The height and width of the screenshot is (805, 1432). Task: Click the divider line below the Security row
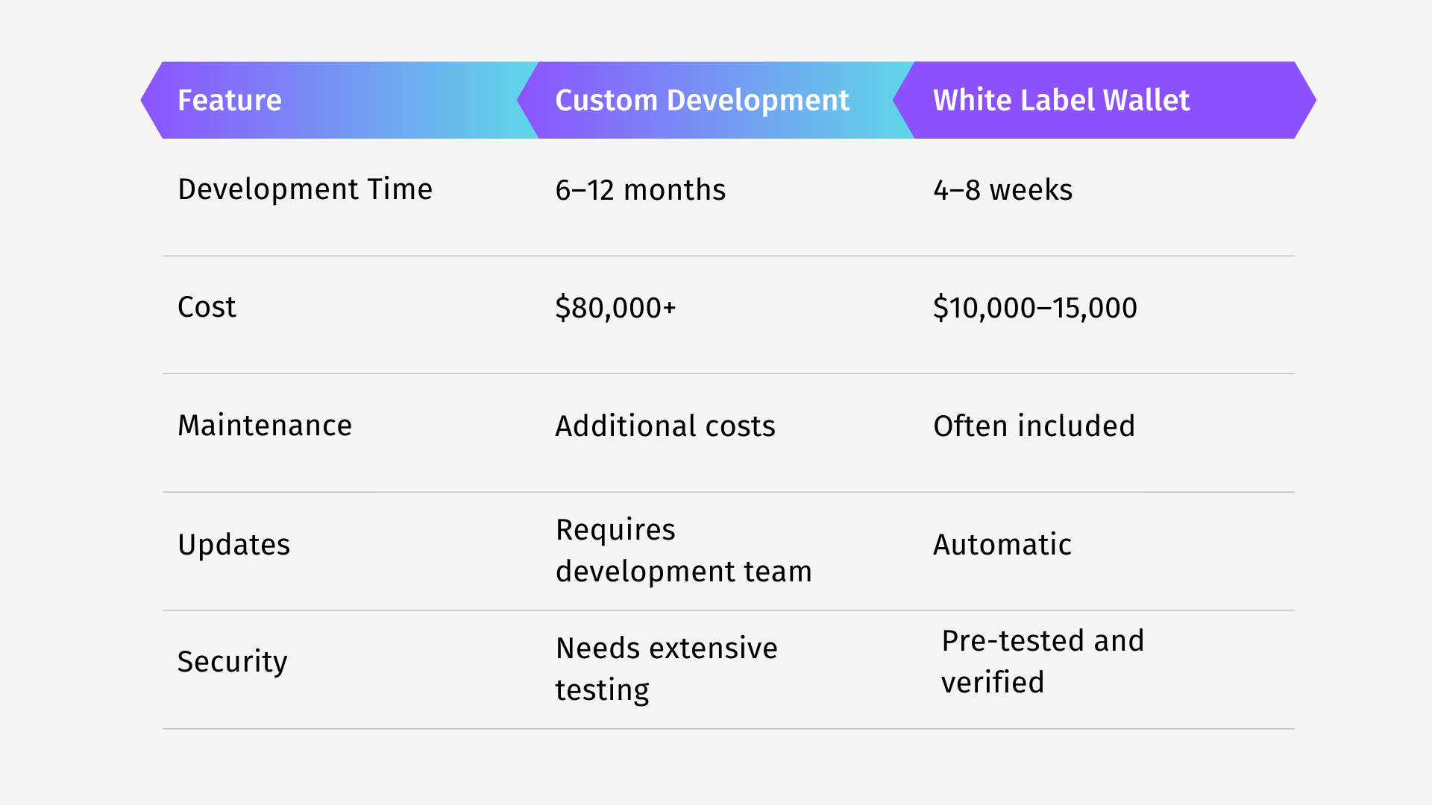(728, 729)
